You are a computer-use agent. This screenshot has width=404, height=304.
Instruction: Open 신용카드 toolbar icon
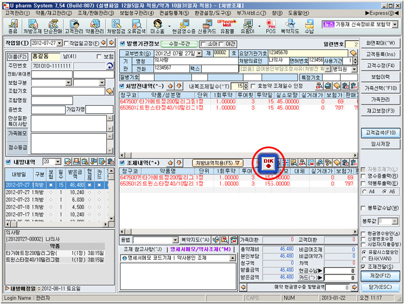click(x=207, y=27)
